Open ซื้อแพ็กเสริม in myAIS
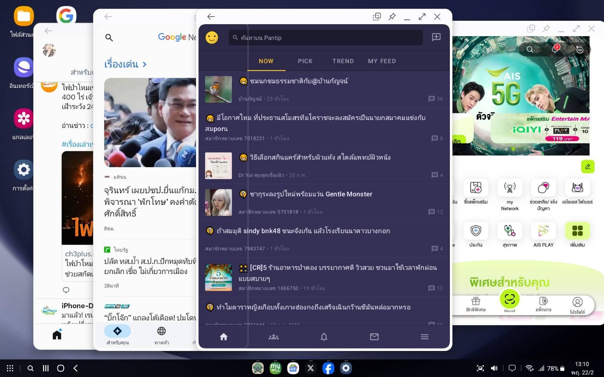 pos(476,192)
